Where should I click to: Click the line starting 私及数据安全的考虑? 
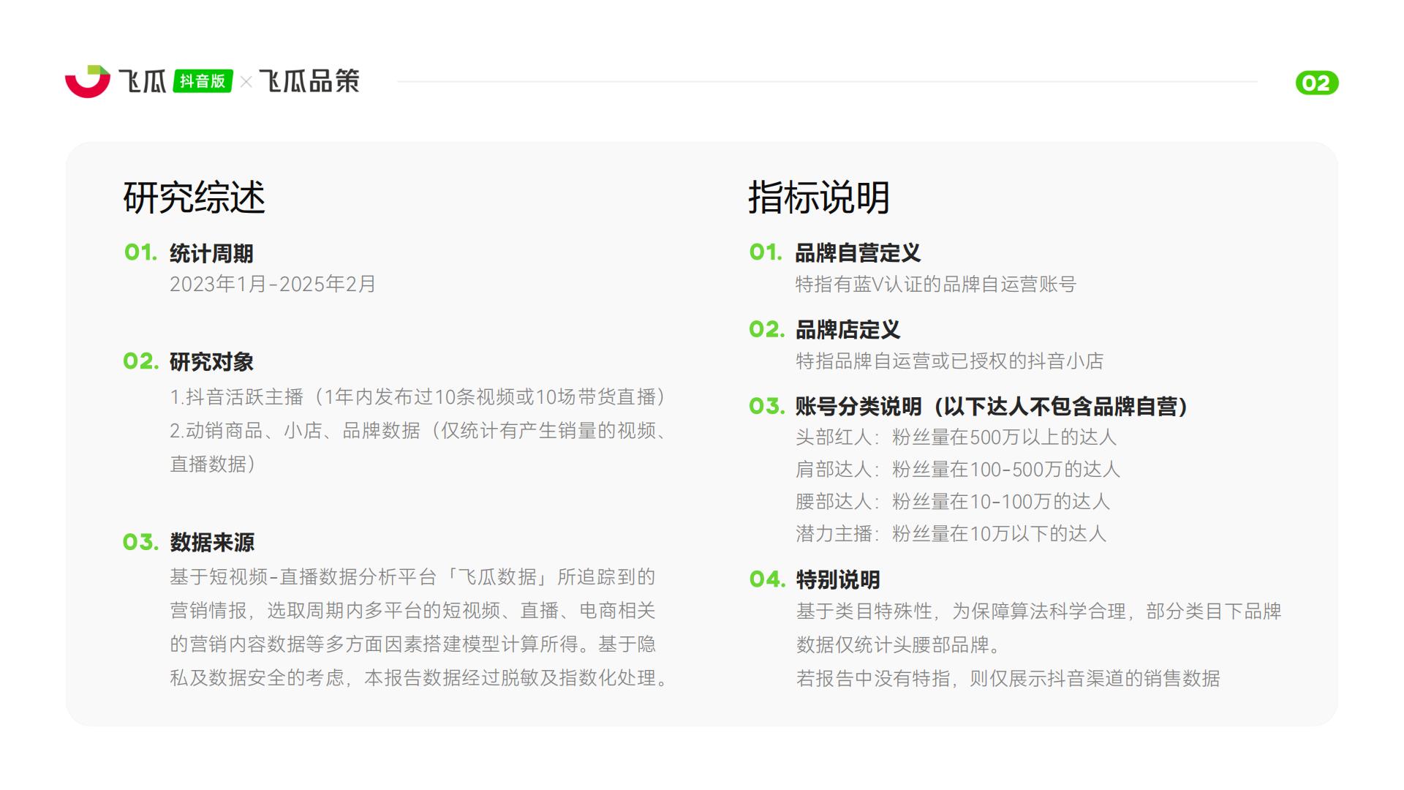click(418, 677)
